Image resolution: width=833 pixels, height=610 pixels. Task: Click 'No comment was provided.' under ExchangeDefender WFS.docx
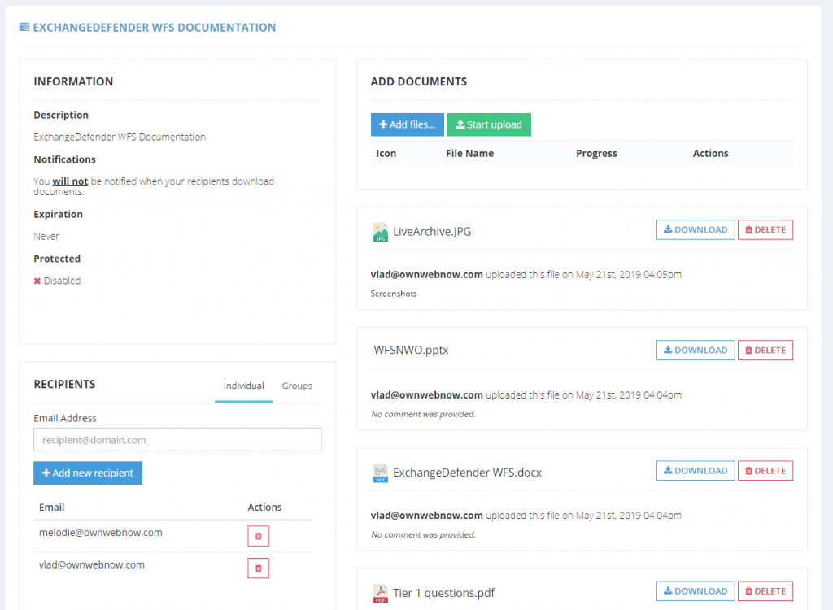coord(423,534)
